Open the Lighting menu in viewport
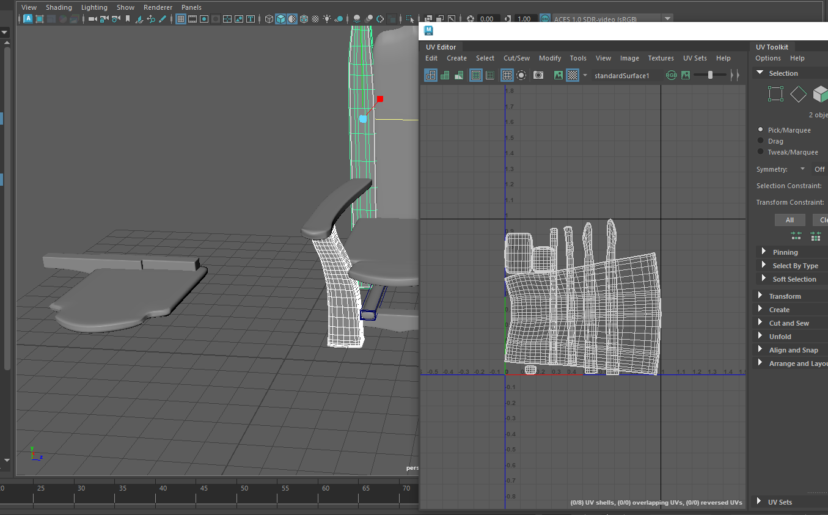 click(x=94, y=7)
